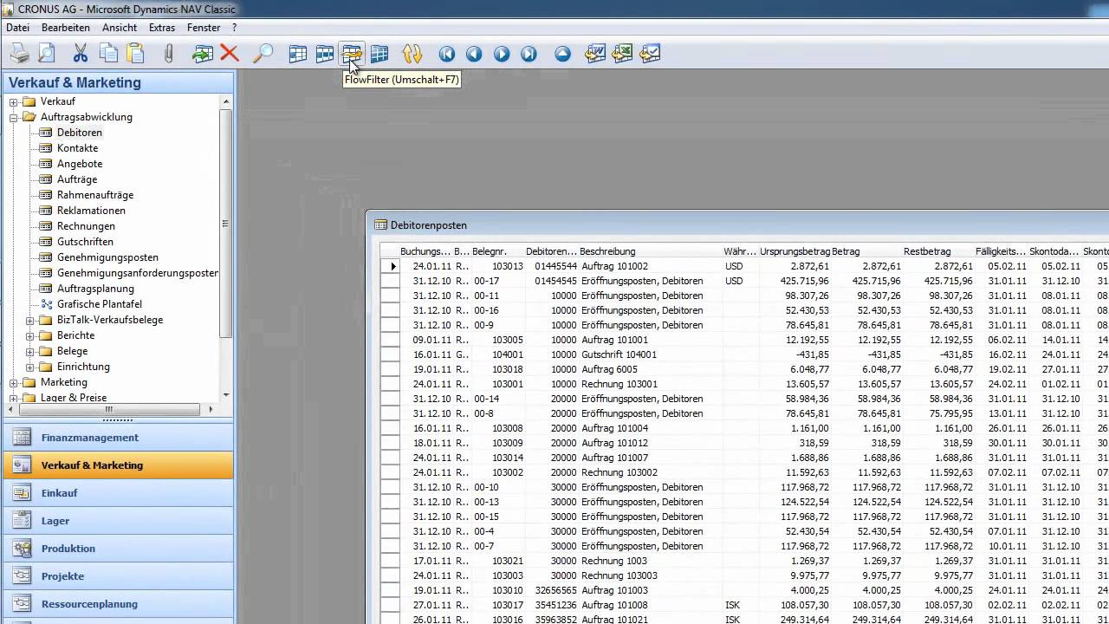Click the Copy toolbar icon

[108, 54]
